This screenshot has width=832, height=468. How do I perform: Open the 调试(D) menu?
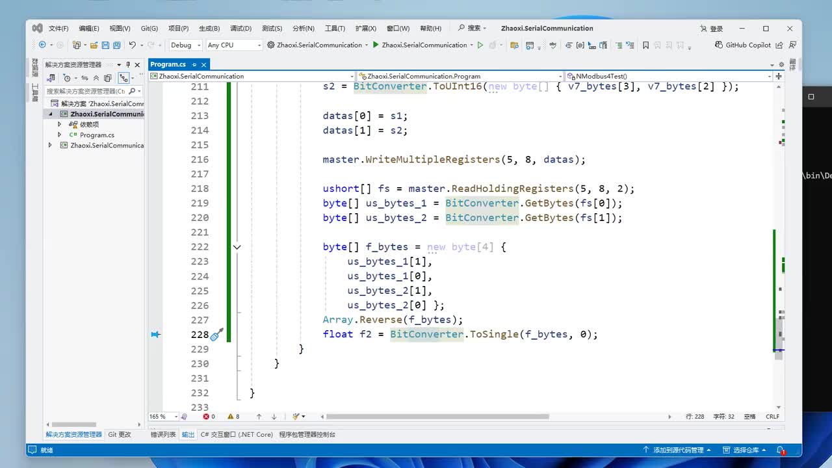(240, 29)
